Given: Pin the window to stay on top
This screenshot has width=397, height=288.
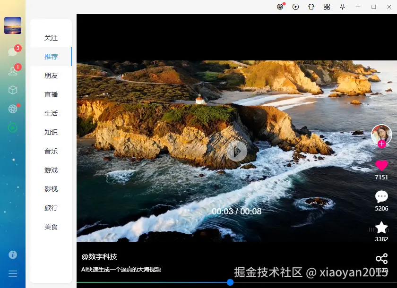Looking at the screenshot, I should (x=342, y=7).
